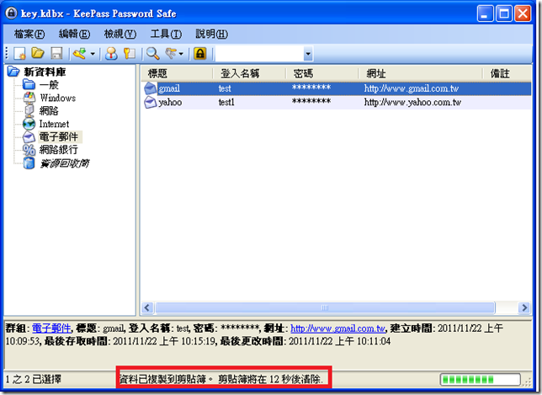
Task: Sort by the 備註 column header
Action: (x=507, y=73)
